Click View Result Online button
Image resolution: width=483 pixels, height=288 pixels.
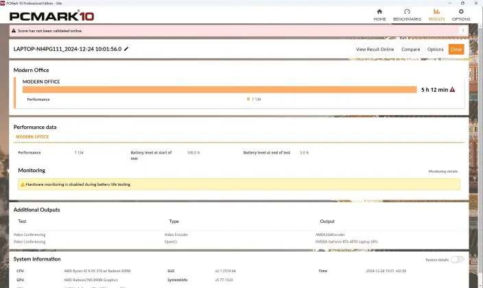pos(375,49)
